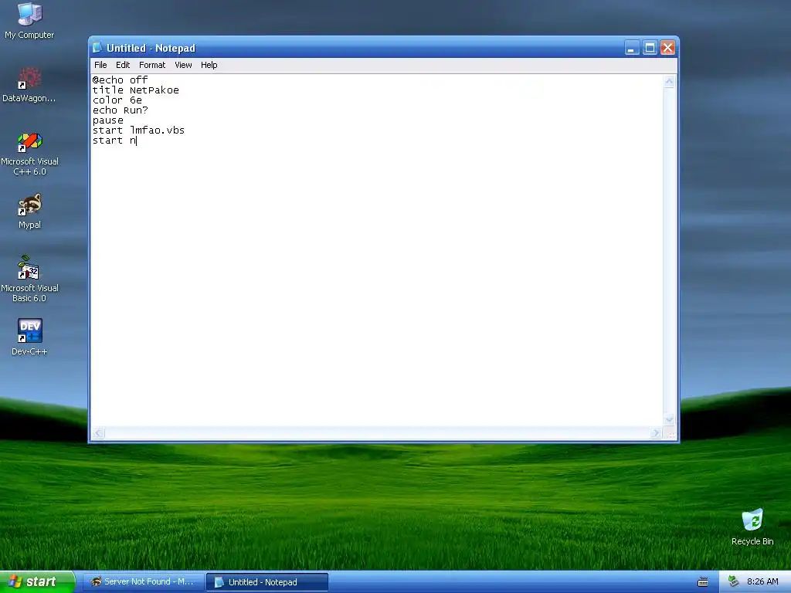Minimize the Notepad window

(x=632, y=48)
